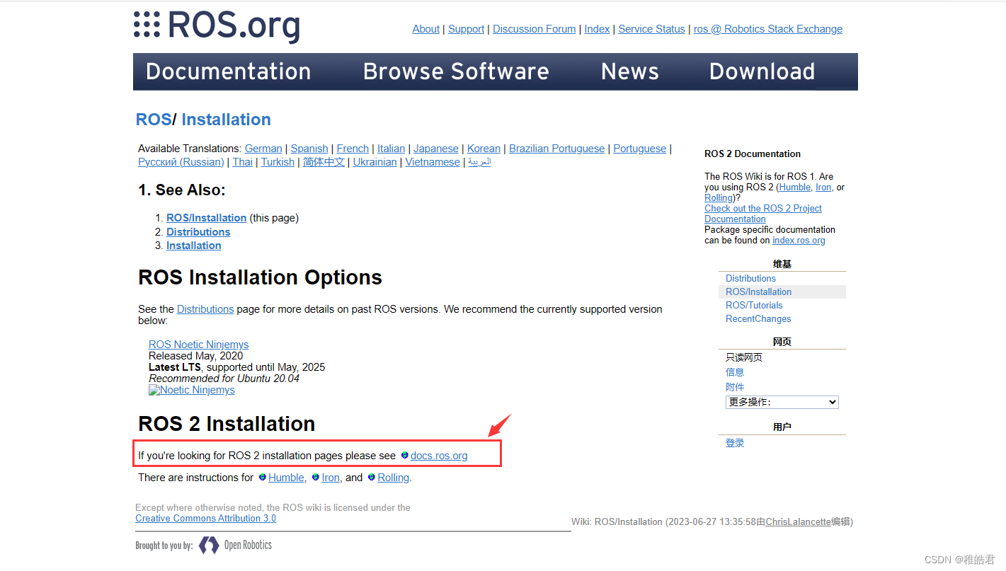
Task: Go to Discussion Forum
Action: (x=535, y=29)
